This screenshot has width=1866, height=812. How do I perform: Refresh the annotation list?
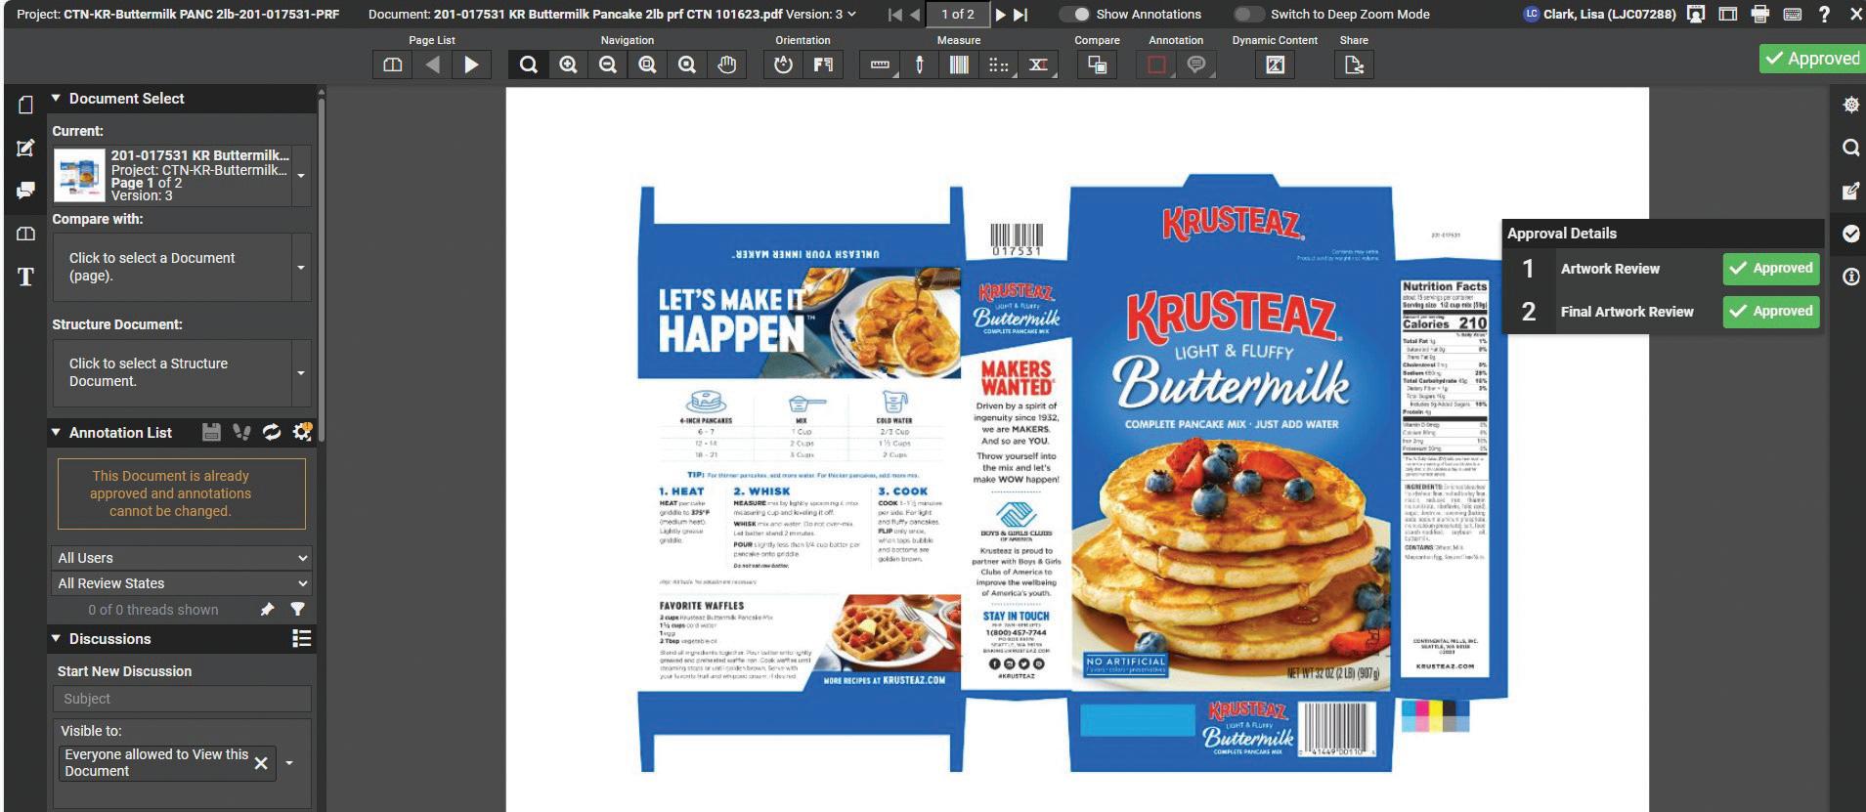click(272, 432)
